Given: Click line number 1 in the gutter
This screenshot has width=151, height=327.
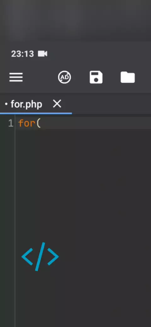Looking at the screenshot, I should (11, 123).
